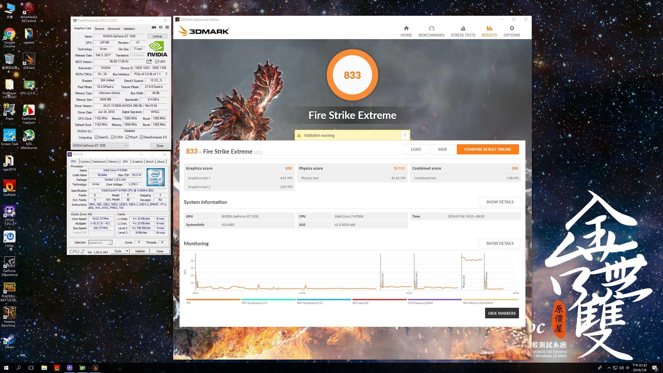663x373 pixels.
Task: Open the Windows Start menu
Action: coord(6,368)
